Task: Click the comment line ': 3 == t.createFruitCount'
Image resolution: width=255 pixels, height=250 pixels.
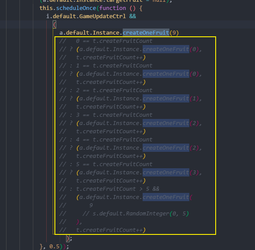Action: pyautogui.click(x=106, y=115)
